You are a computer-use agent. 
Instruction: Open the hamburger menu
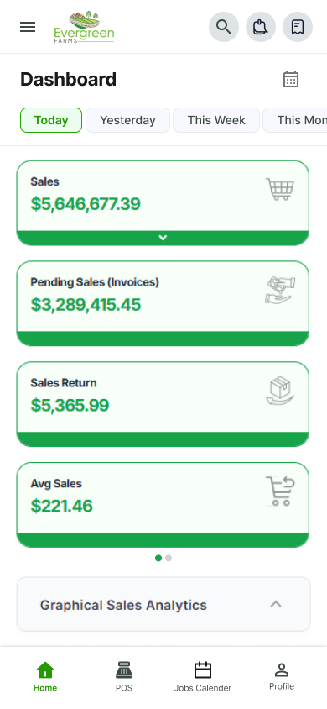28,27
